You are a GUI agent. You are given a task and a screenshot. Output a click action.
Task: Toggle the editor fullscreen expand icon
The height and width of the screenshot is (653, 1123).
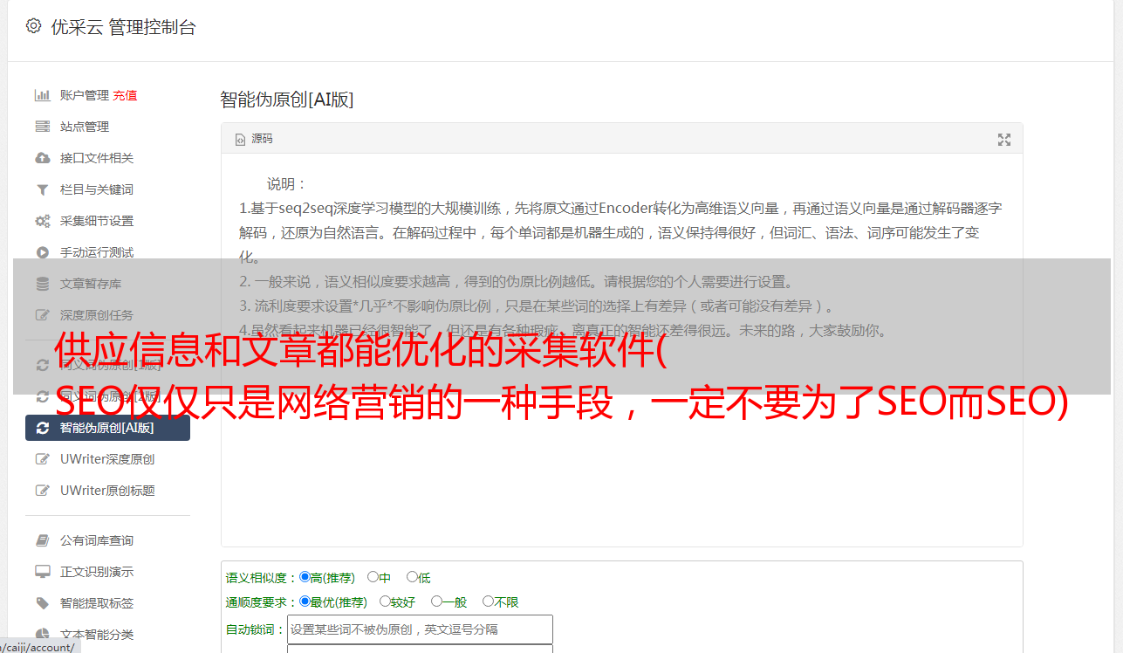[1004, 140]
